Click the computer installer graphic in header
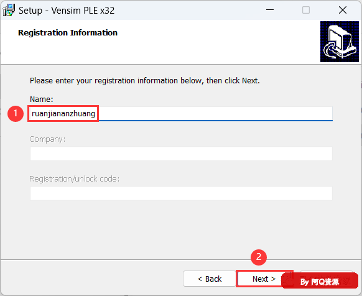Image resolution: width=362 pixels, height=296 pixels. [340, 42]
